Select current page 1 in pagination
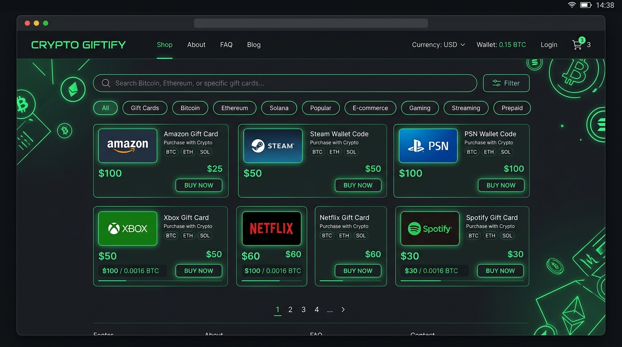Screen dimensions: 622x347 [x=278, y=309]
